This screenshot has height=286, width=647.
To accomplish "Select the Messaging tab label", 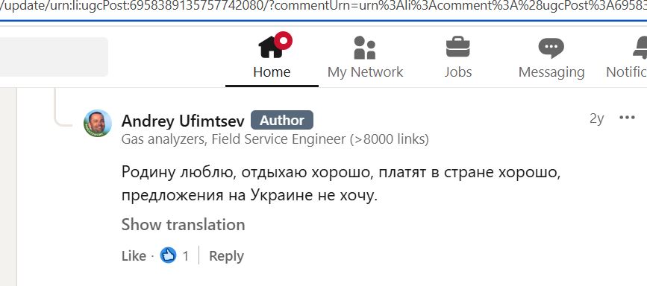I will [x=551, y=72].
